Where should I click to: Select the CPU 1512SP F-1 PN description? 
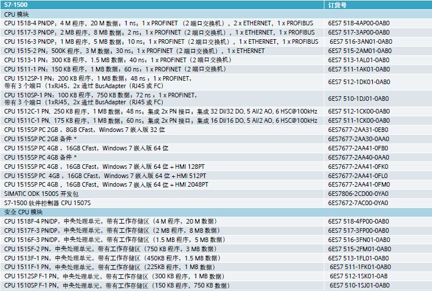pyautogui.click(x=114, y=276)
